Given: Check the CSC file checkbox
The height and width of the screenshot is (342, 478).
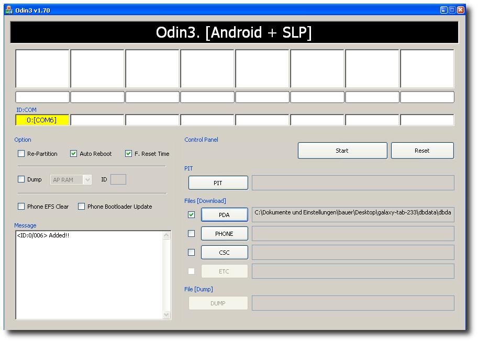Looking at the screenshot, I should 192,253.
